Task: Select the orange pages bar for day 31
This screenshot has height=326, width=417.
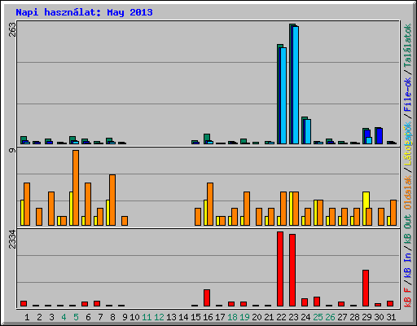Action: pyautogui.click(x=393, y=213)
